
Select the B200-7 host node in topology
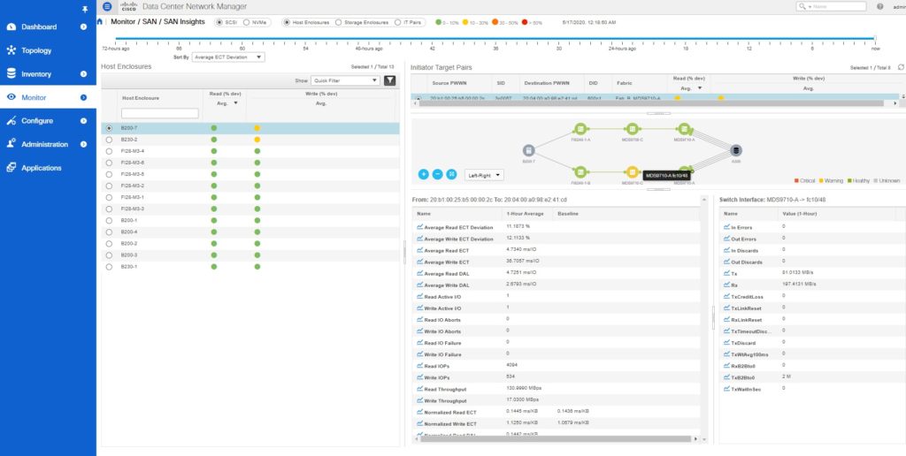click(x=528, y=150)
